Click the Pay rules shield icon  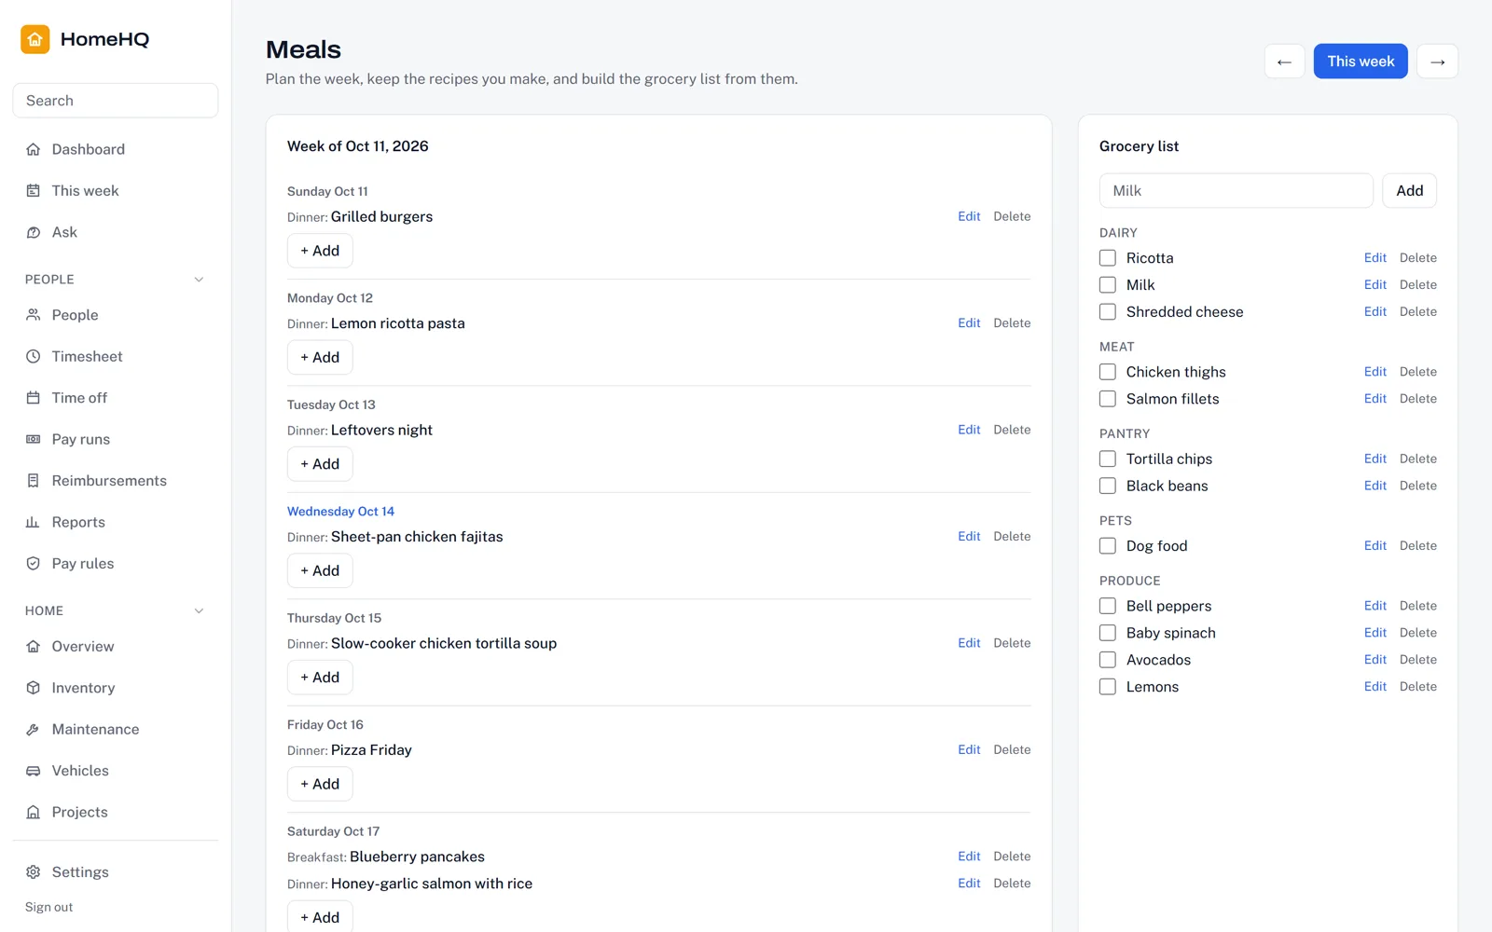[34, 564]
